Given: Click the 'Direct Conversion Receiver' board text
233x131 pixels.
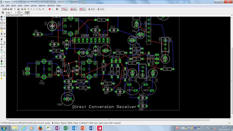Looking at the screenshot, I should tap(104, 107).
